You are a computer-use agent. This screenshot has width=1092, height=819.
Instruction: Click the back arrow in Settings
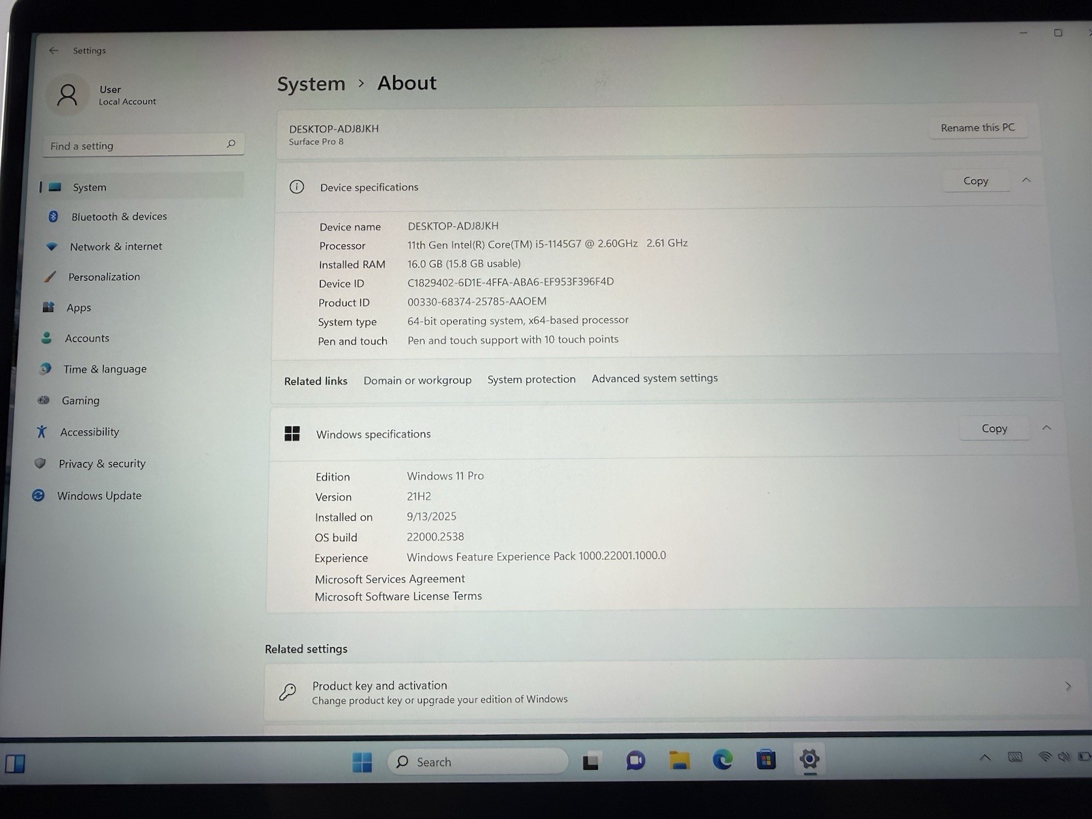coord(53,51)
